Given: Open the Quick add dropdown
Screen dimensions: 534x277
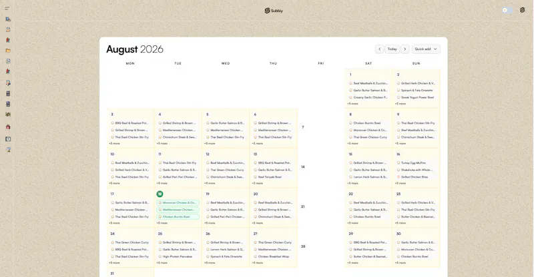Looking at the screenshot, I should coord(426,49).
